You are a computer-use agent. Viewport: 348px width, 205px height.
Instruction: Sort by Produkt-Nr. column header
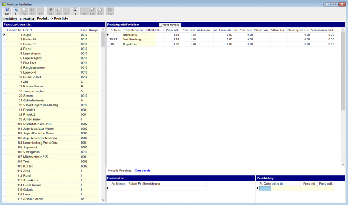click(x=14, y=30)
